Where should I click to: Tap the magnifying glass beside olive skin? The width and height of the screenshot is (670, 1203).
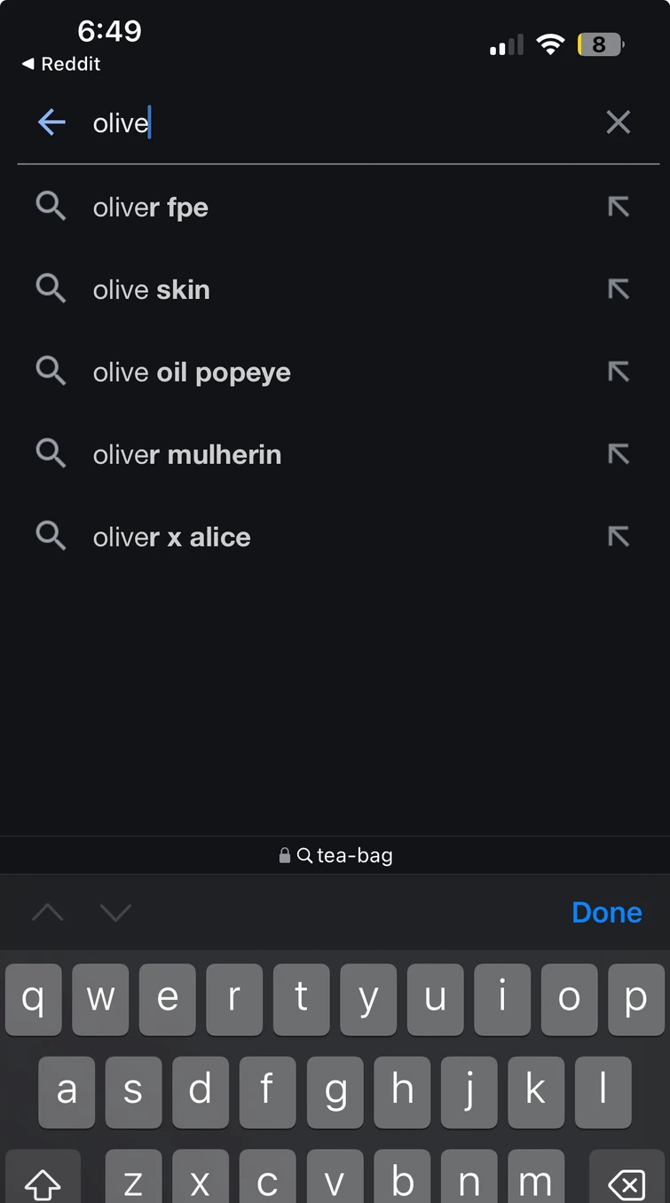click(51, 288)
